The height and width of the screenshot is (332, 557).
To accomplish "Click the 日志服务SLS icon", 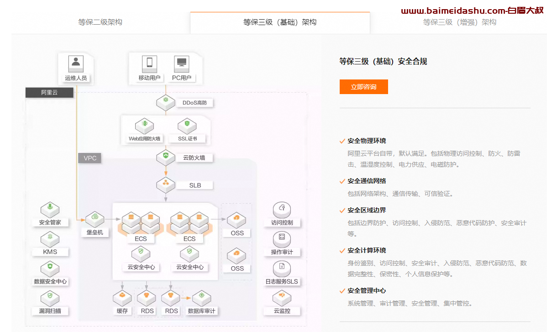I will (x=282, y=269).
